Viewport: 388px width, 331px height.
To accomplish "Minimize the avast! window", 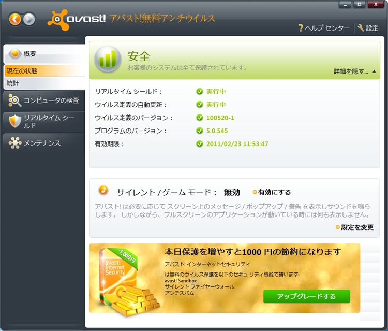I will click(x=345, y=5).
